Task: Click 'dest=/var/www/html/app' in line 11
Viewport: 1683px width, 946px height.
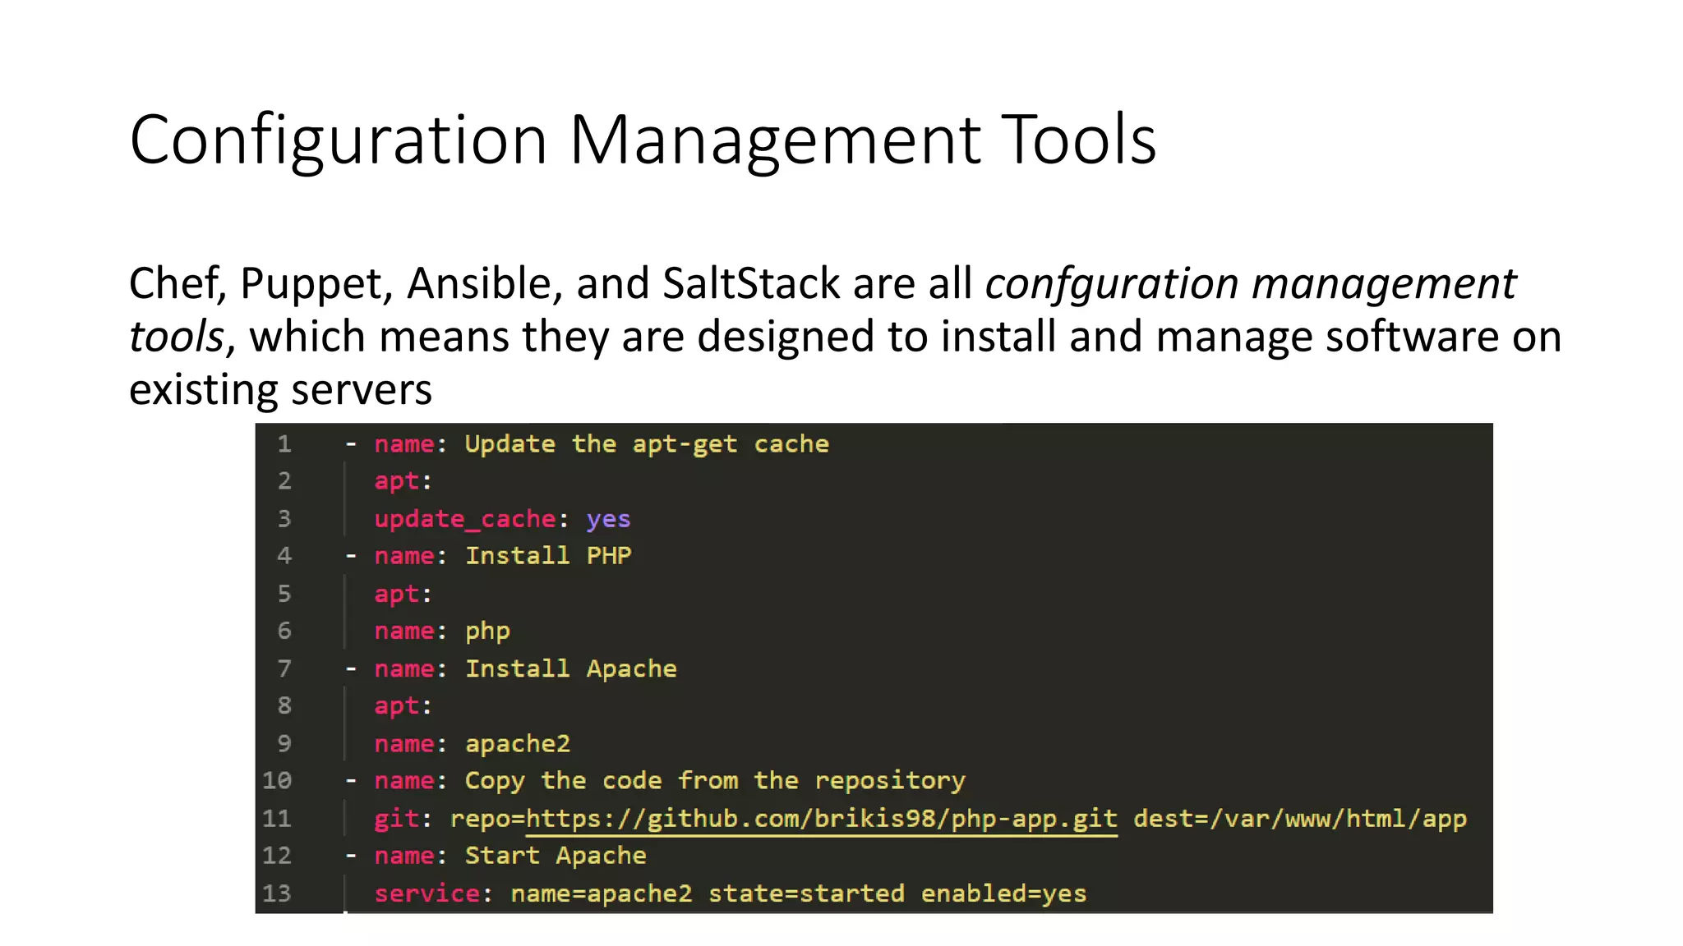Action: point(1299,819)
